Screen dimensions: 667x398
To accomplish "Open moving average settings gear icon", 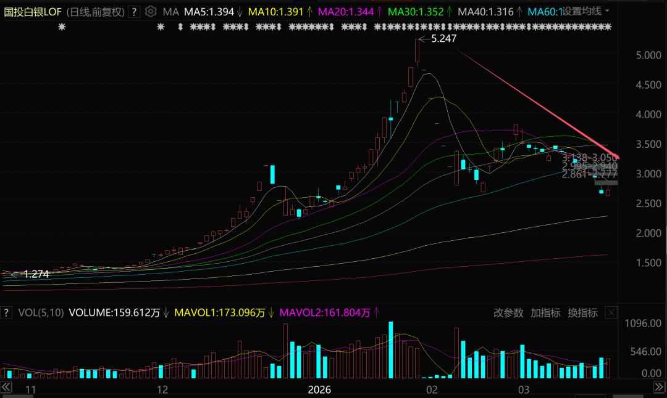I will coord(151,12).
